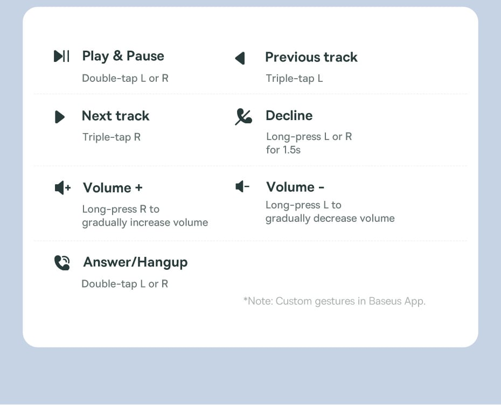Select the Play & Pause heading
This screenshot has width=501, height=405.
pyautogui.click(x=123, y=56)
